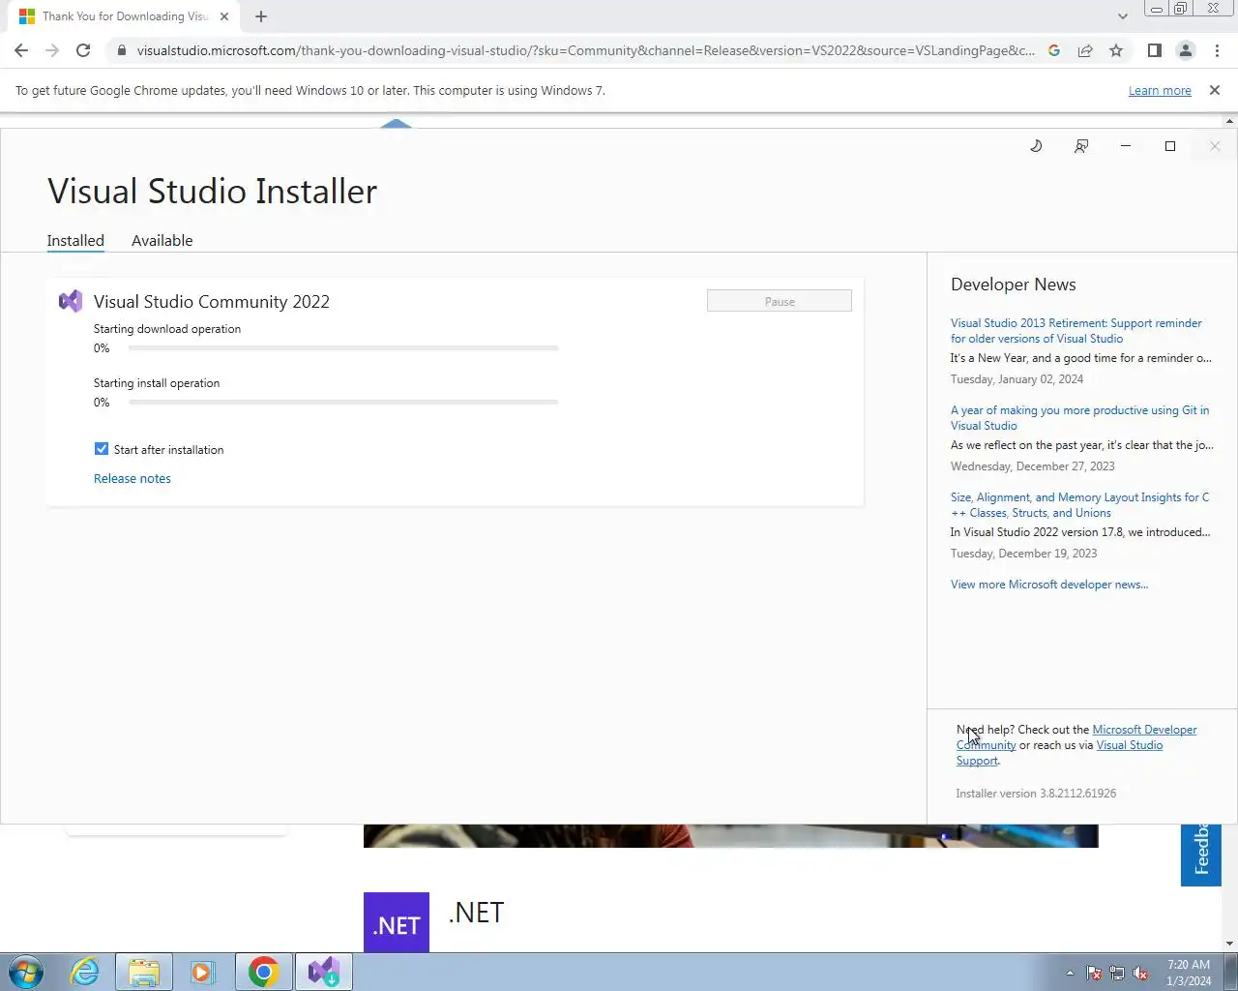This screenshot has width=1238, height=991.
Task: Click the Pause button
Action: click(x=780, y=301)
